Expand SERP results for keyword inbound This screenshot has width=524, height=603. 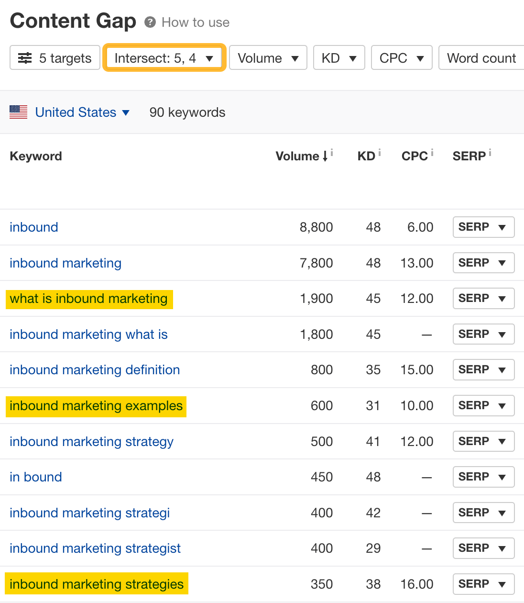[x=483, y=227]
